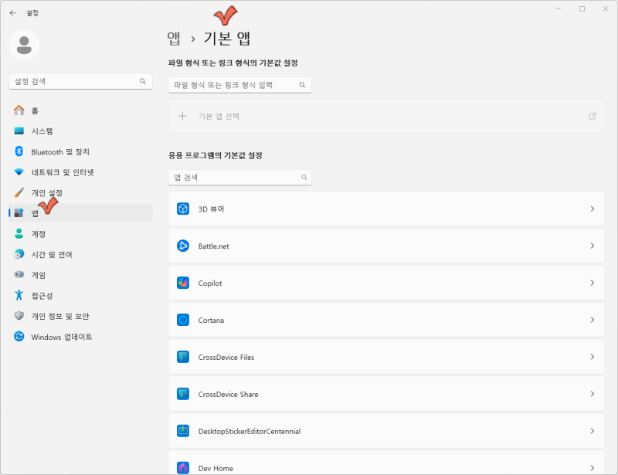
Task: Click the 시간 및 언어 globe clock icon
Action: [x=19, y=254]
